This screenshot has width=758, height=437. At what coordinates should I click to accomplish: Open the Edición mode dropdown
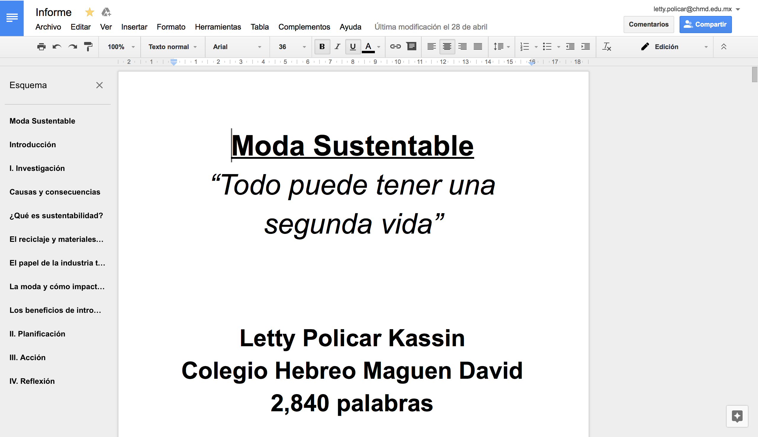pyautogui.click(x=675, y=47)
